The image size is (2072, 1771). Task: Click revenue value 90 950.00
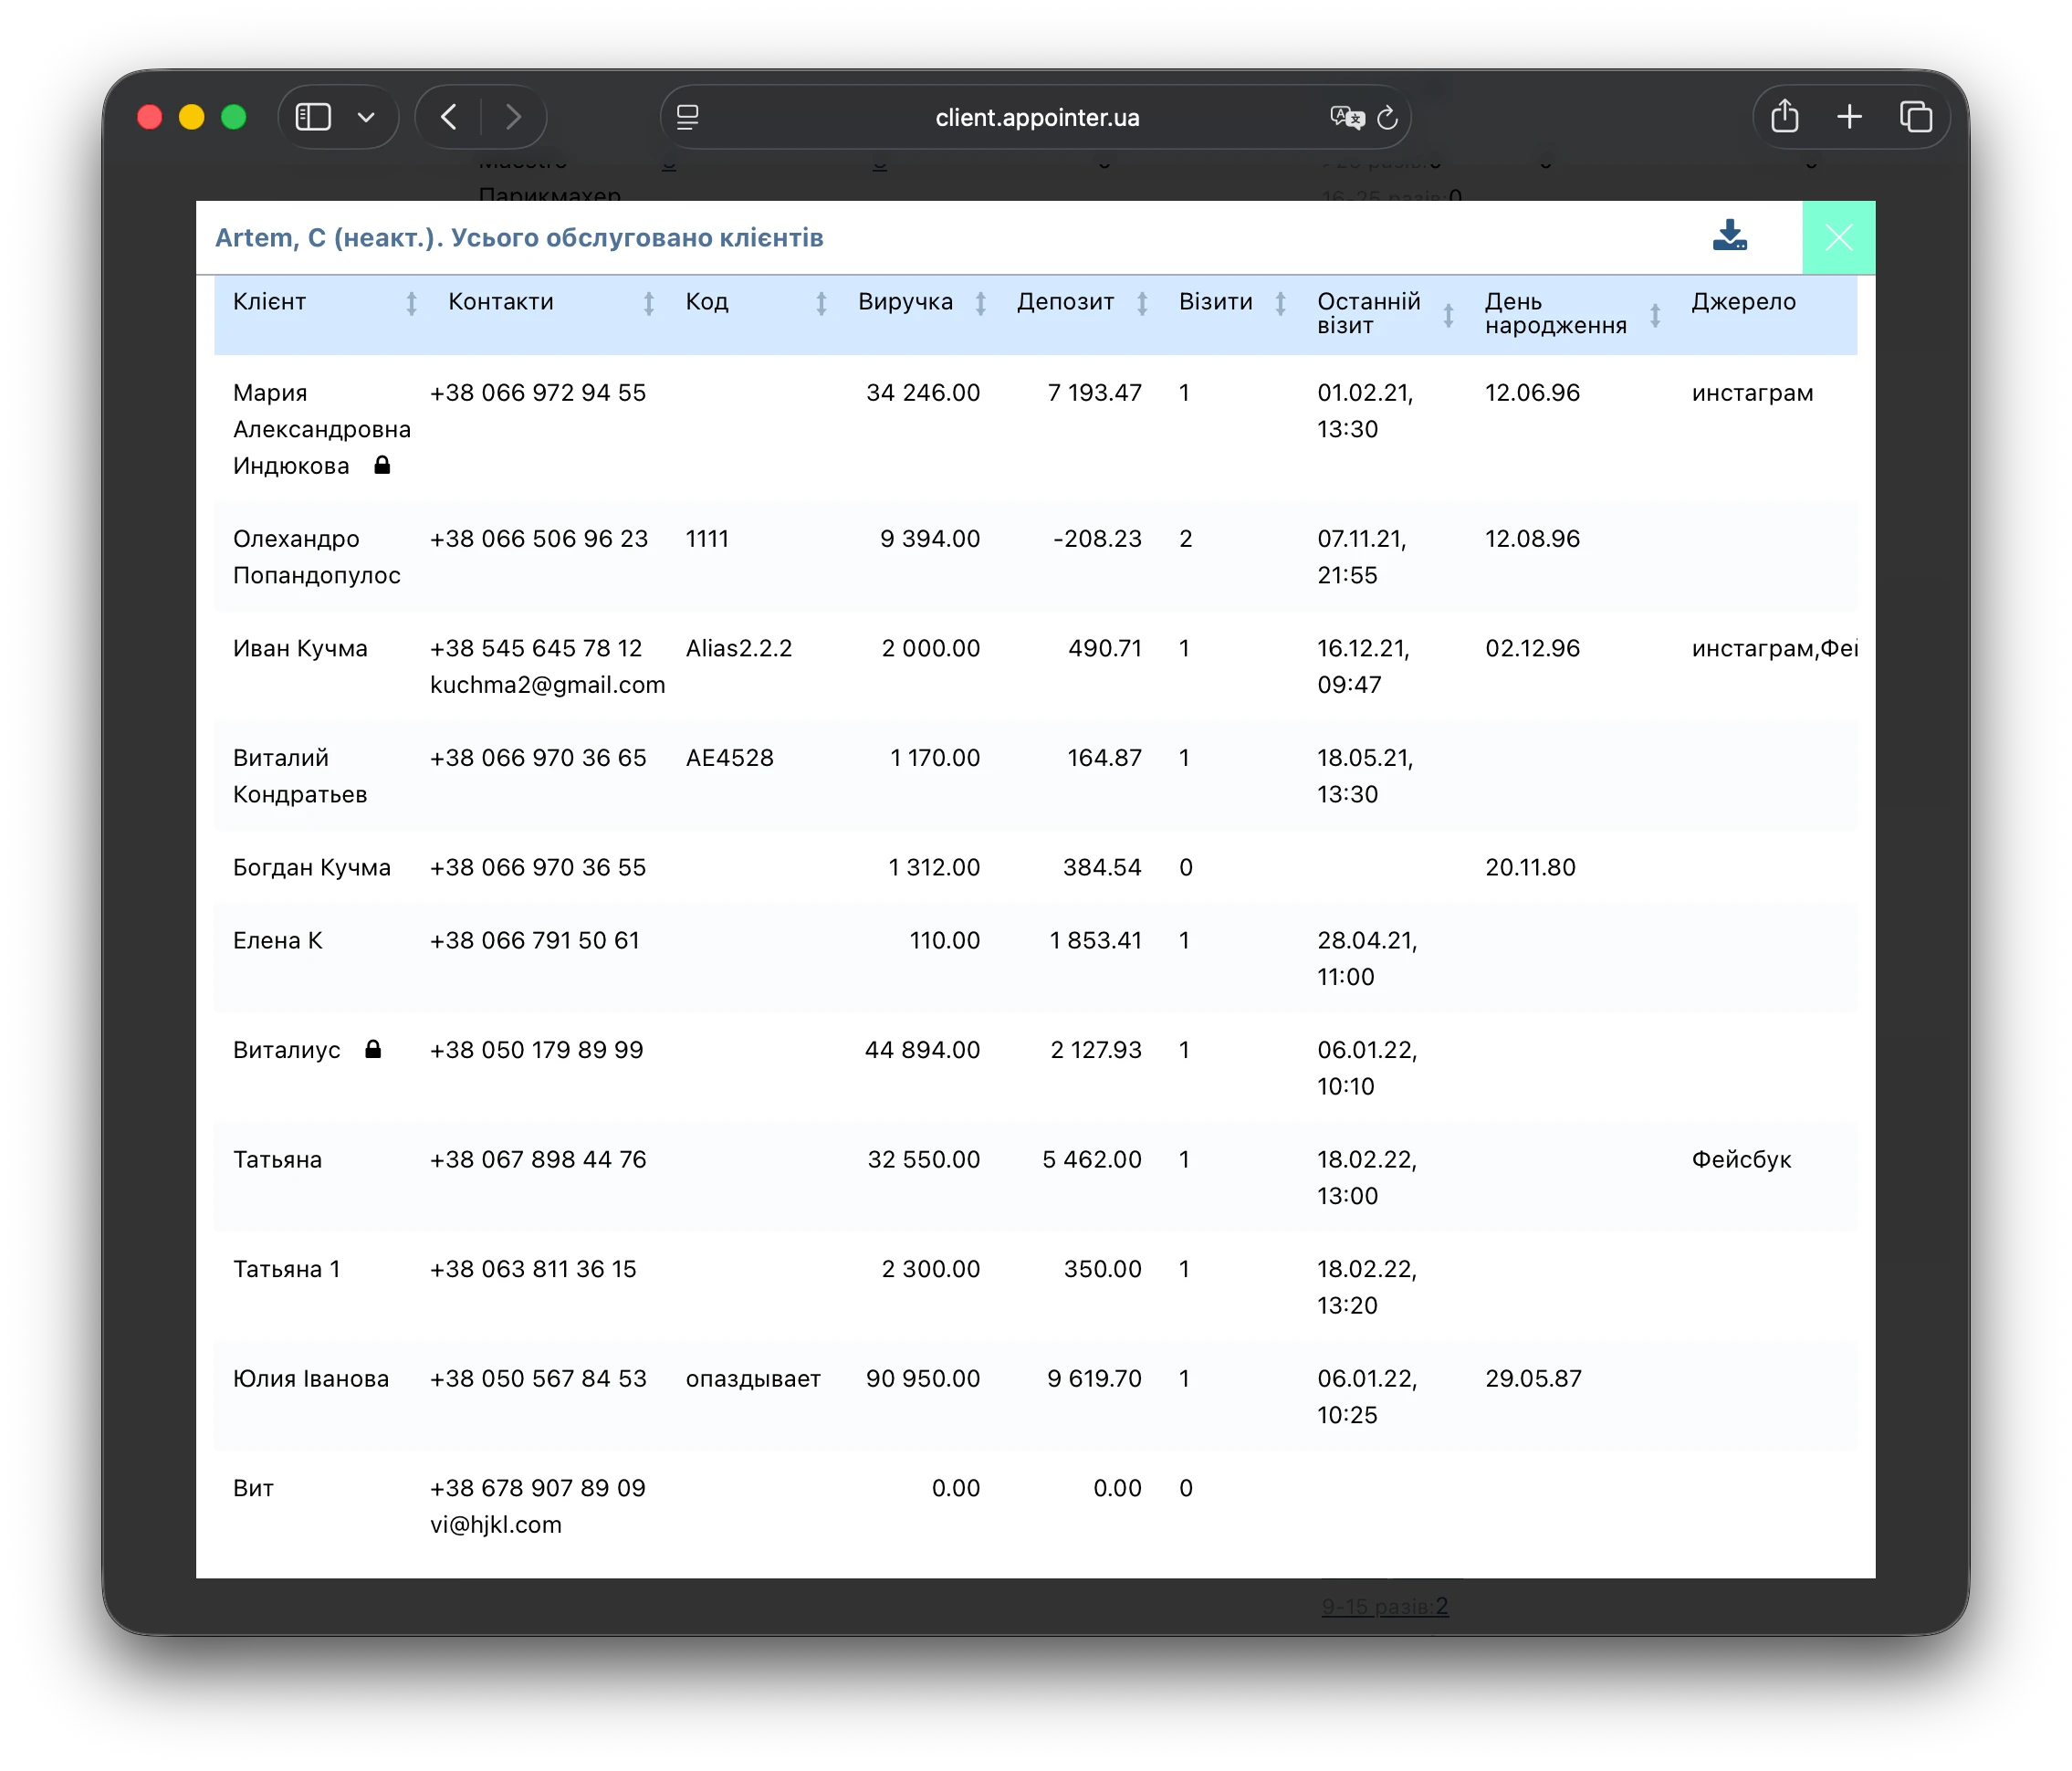[x=922, y=1378]
